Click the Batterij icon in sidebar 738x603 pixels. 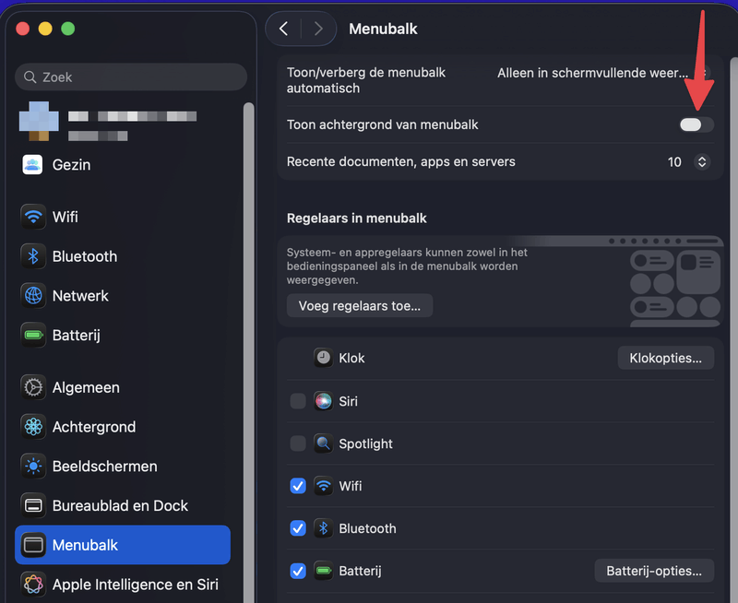34,336
